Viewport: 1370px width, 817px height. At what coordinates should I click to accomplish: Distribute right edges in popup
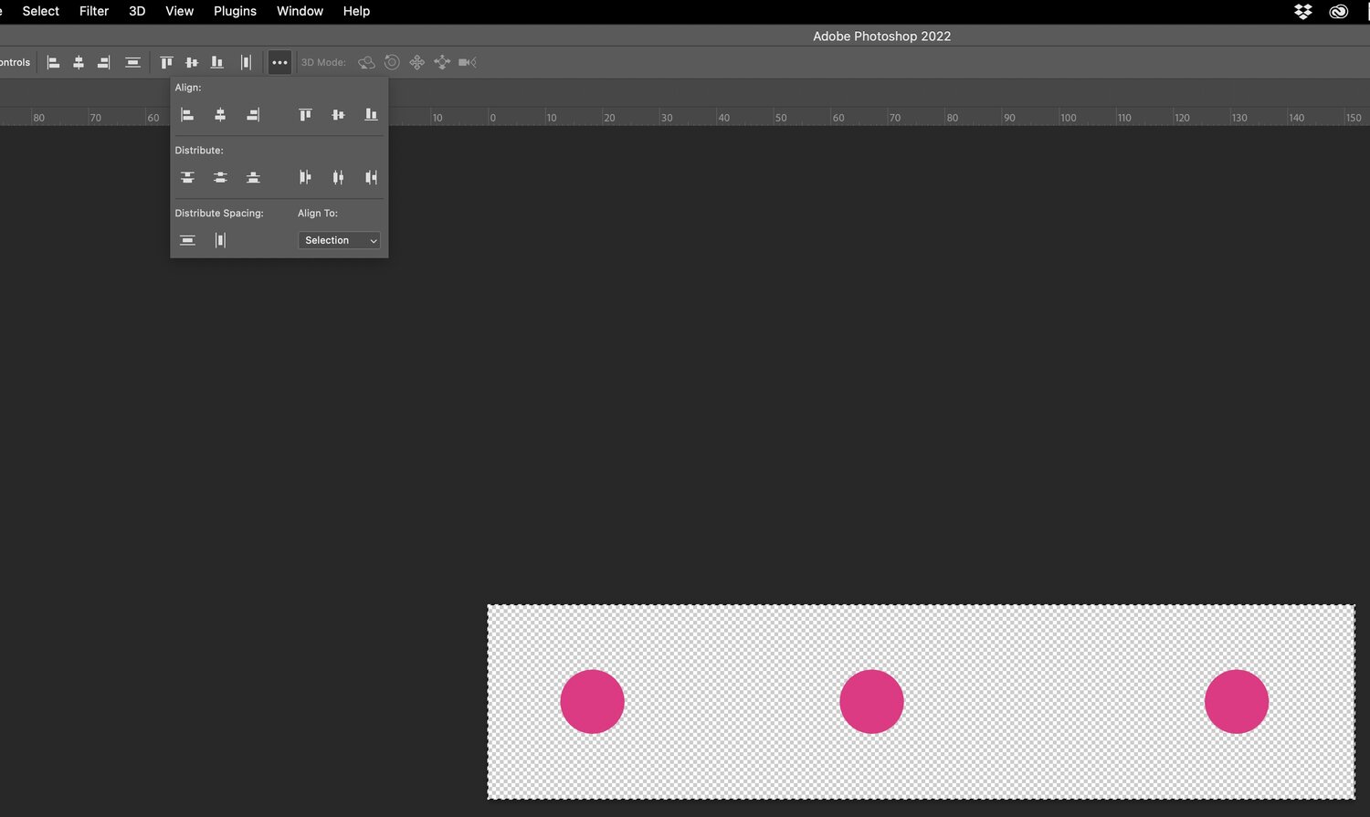coord(371,177)
